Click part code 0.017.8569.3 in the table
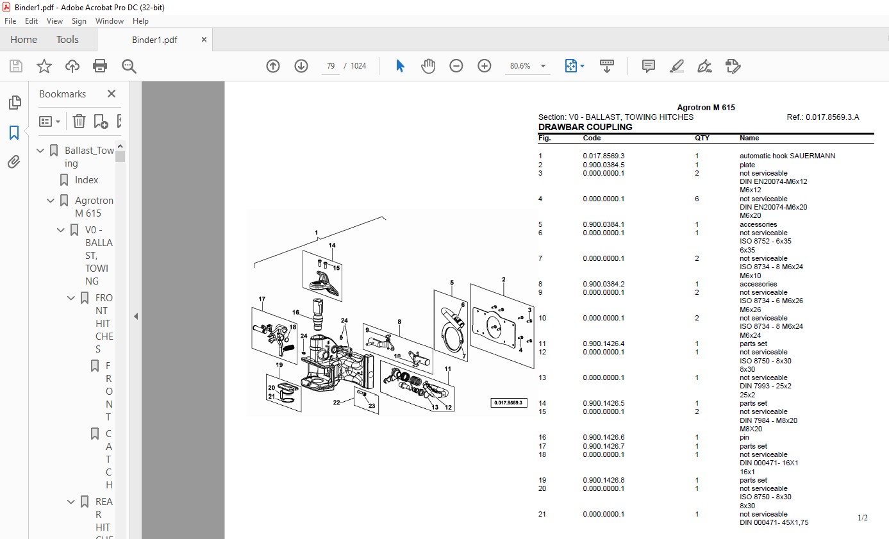Image resolution: width=889 pixels, height=539 pixels. pyautogui.click(x=604, y=156)
